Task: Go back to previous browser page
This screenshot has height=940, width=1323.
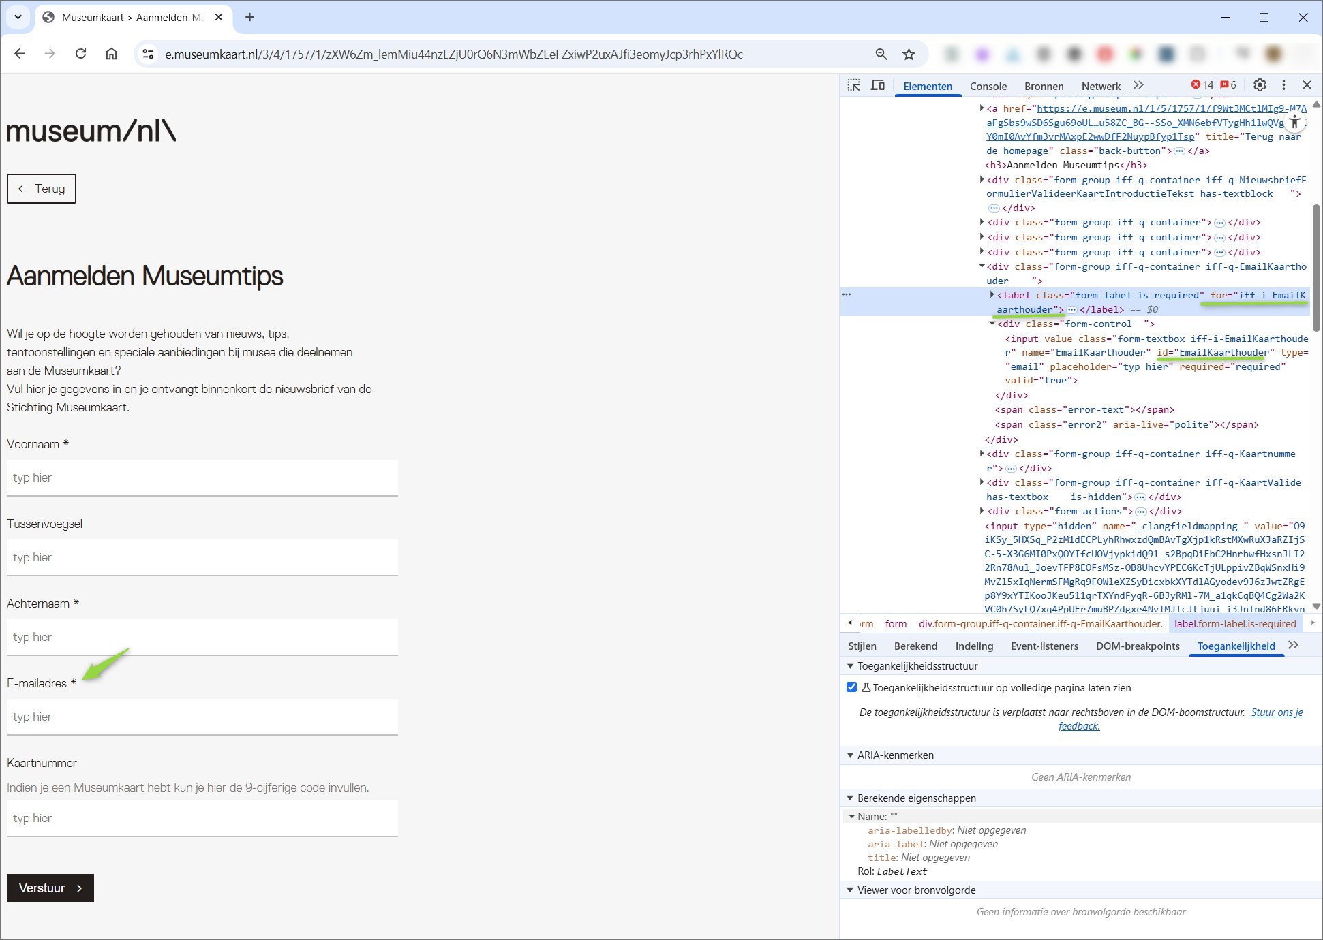Action: [20, 54]
